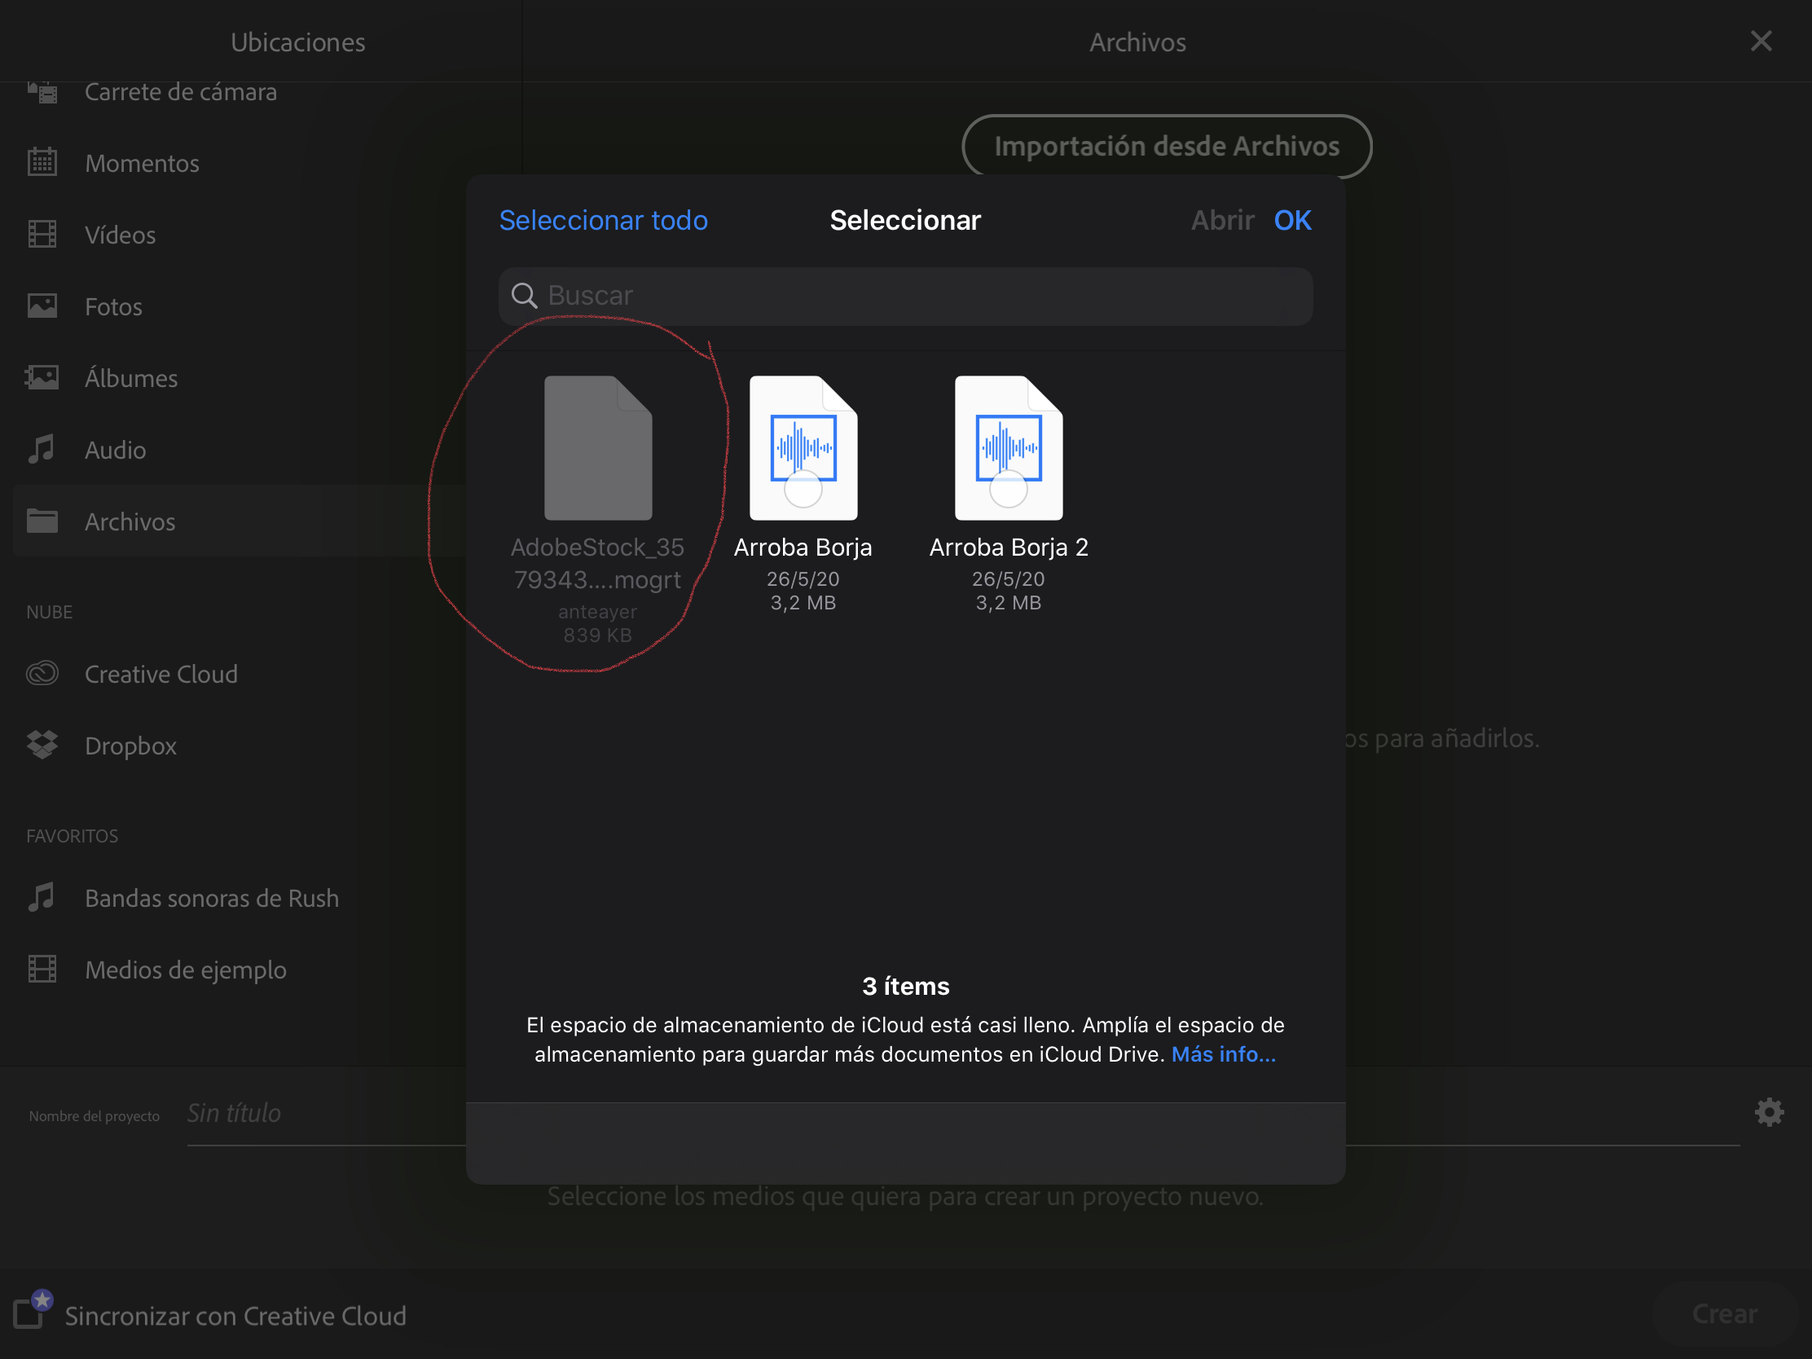Open the Álbumes section

(131, 378)
